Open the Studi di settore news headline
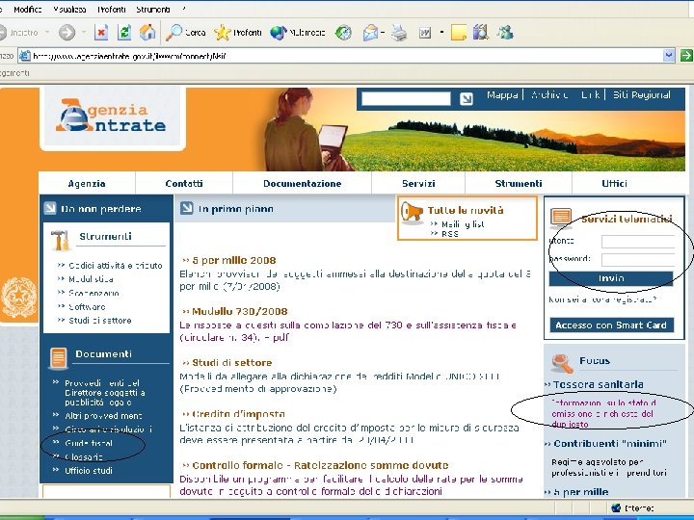Viewport: 694px width, 520px height. pyautogui.click(x=232, y=363)
